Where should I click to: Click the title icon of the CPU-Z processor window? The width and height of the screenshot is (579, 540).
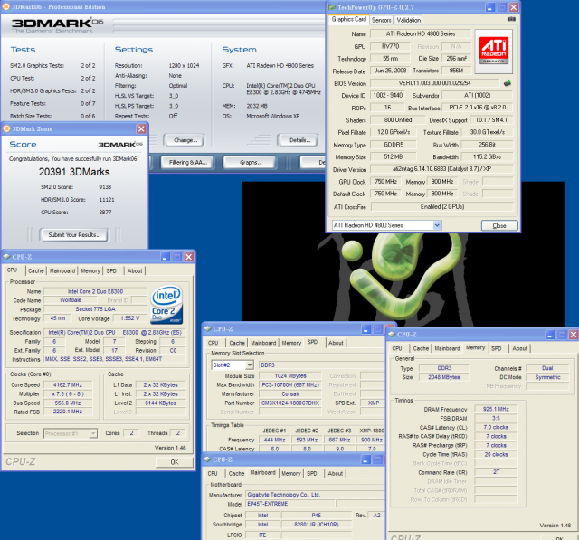coord(6,257)
